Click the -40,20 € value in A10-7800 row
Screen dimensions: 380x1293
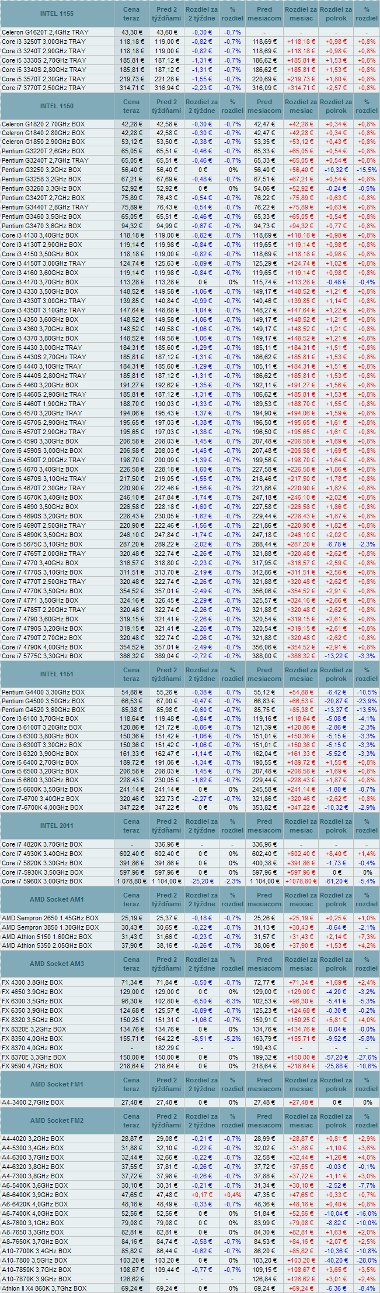pos(336,1261)
